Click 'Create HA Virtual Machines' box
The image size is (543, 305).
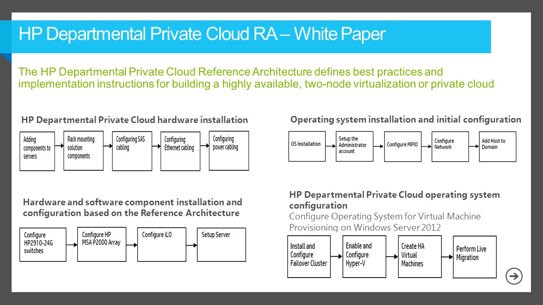420,257
